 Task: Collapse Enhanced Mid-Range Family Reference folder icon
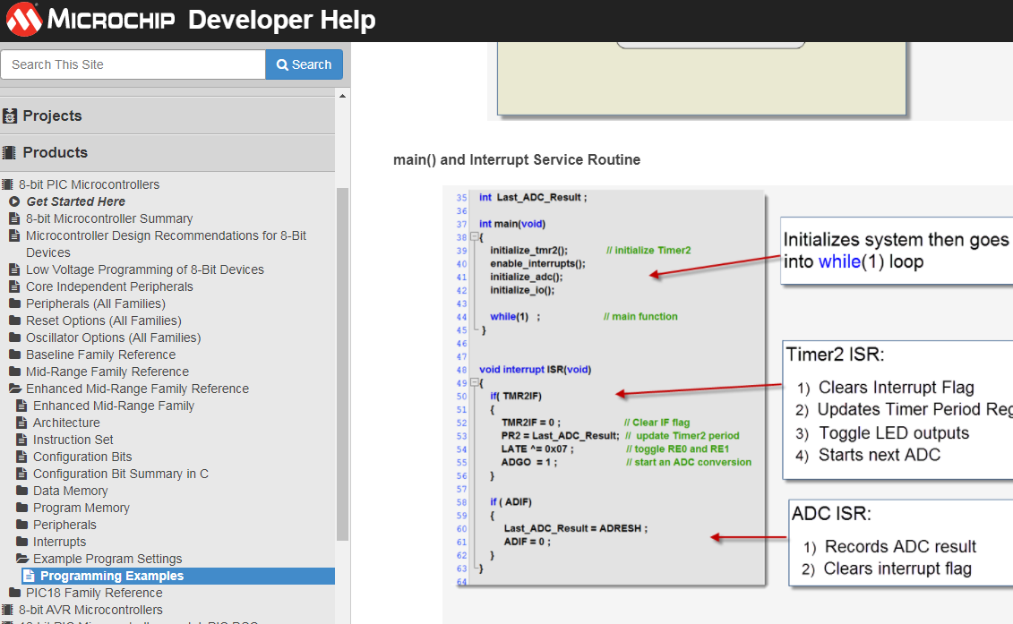15,389
